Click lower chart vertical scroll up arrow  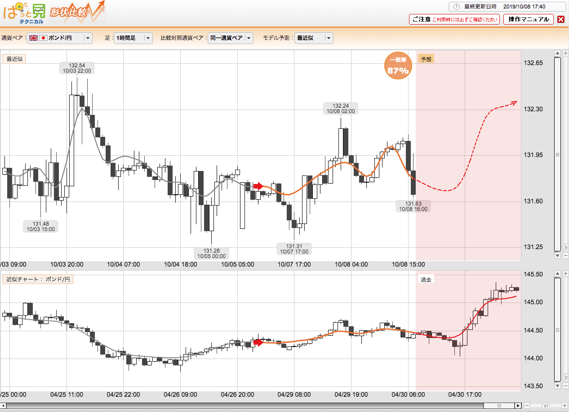557,273
